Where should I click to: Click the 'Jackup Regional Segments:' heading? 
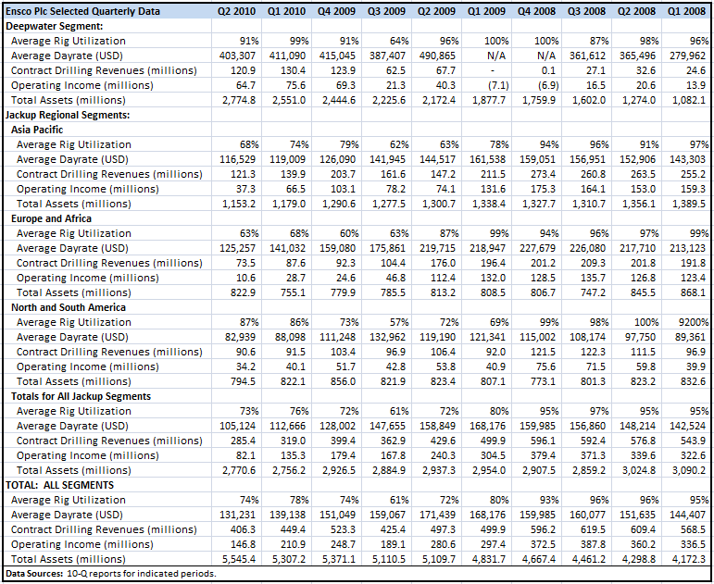(68, 115)
